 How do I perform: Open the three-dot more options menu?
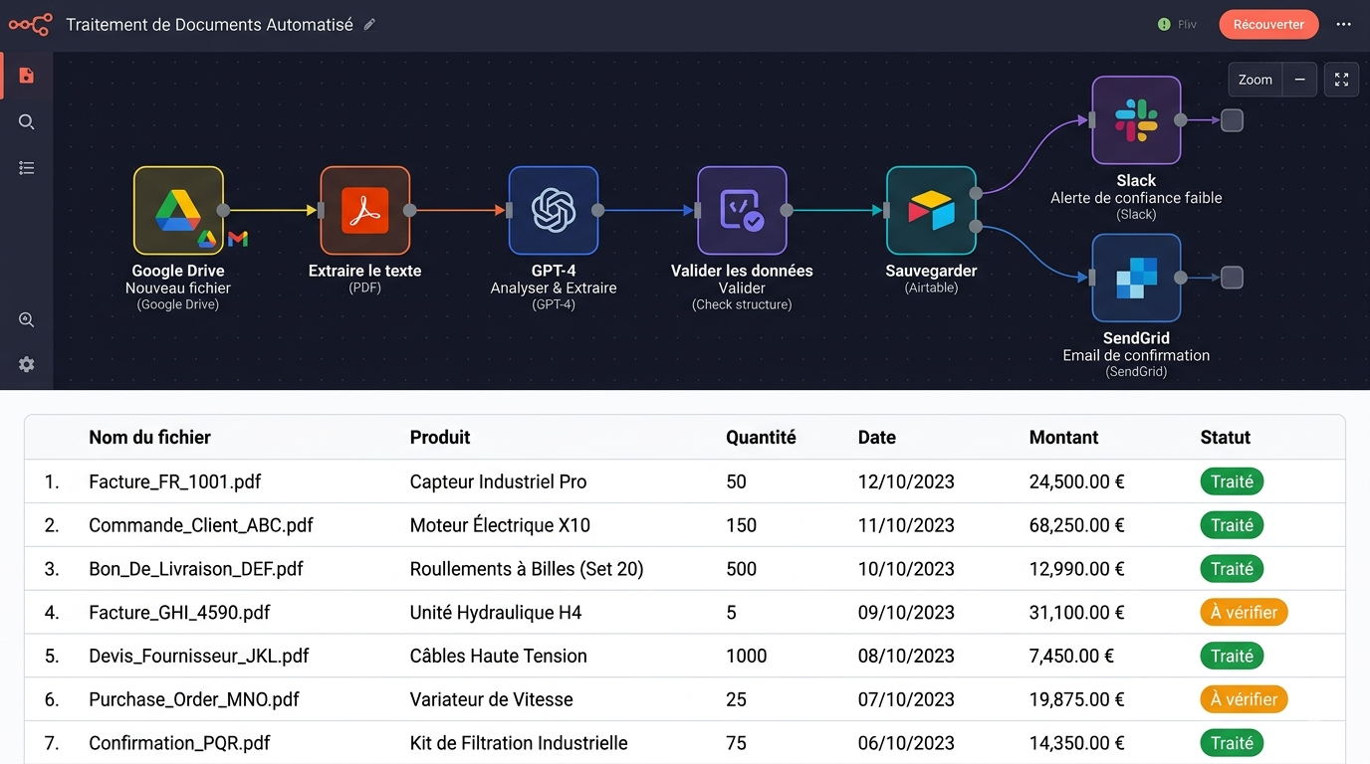pyautogui.click(x=1344, y=25)
